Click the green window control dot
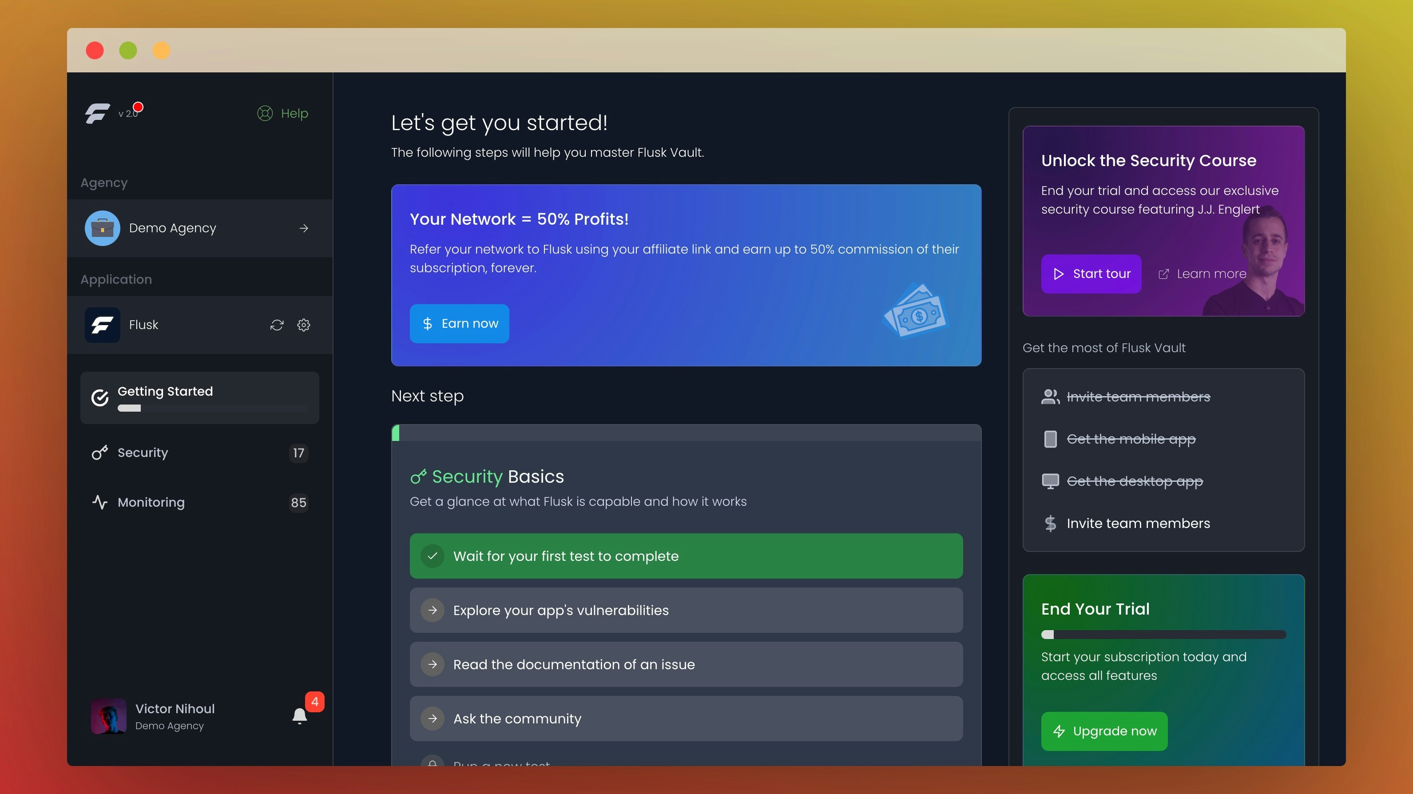Screen dimensions: 1413x794 point(128,51)
